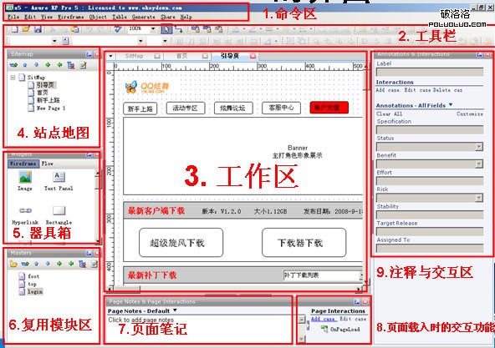
Task: Select the Text Panel widget
Action: click(x=59, y=180)
